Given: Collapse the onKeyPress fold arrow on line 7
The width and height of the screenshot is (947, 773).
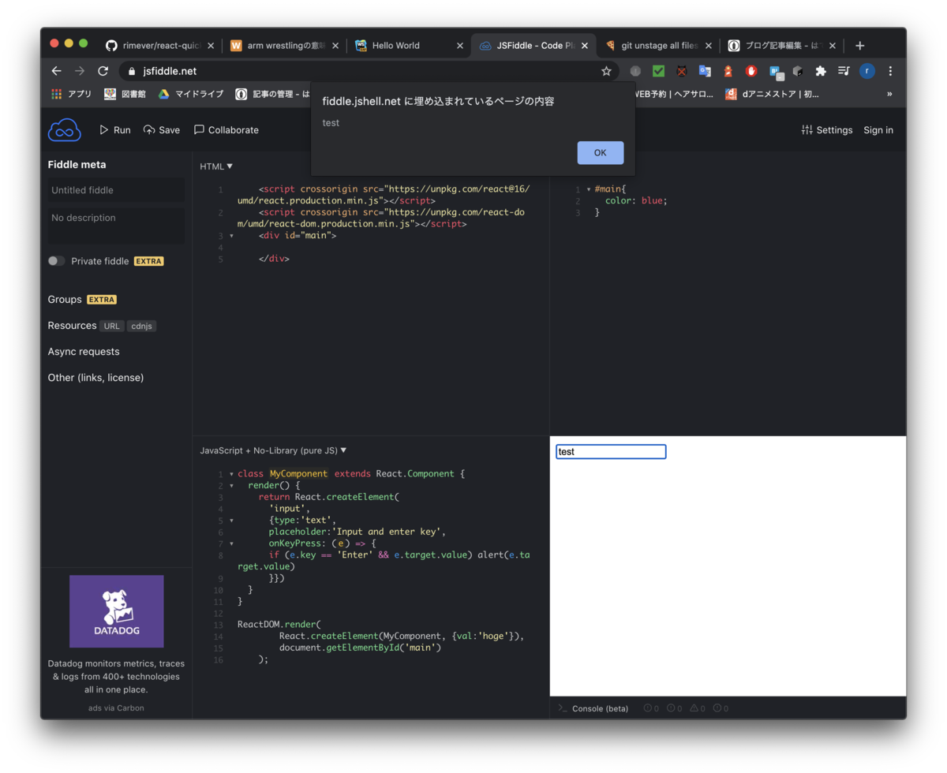Looking at the screenshot, I should [231, 543].
